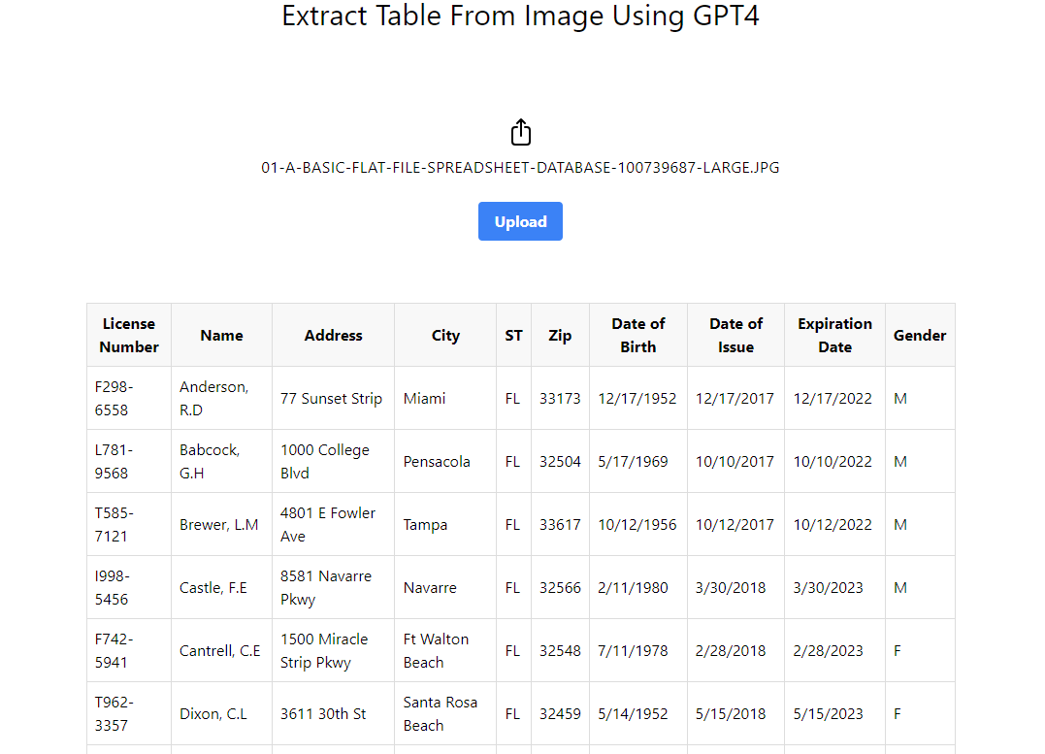Screen dimensions: 1045x754
Task: Click the Gender column header
Action: pos(919,335)
